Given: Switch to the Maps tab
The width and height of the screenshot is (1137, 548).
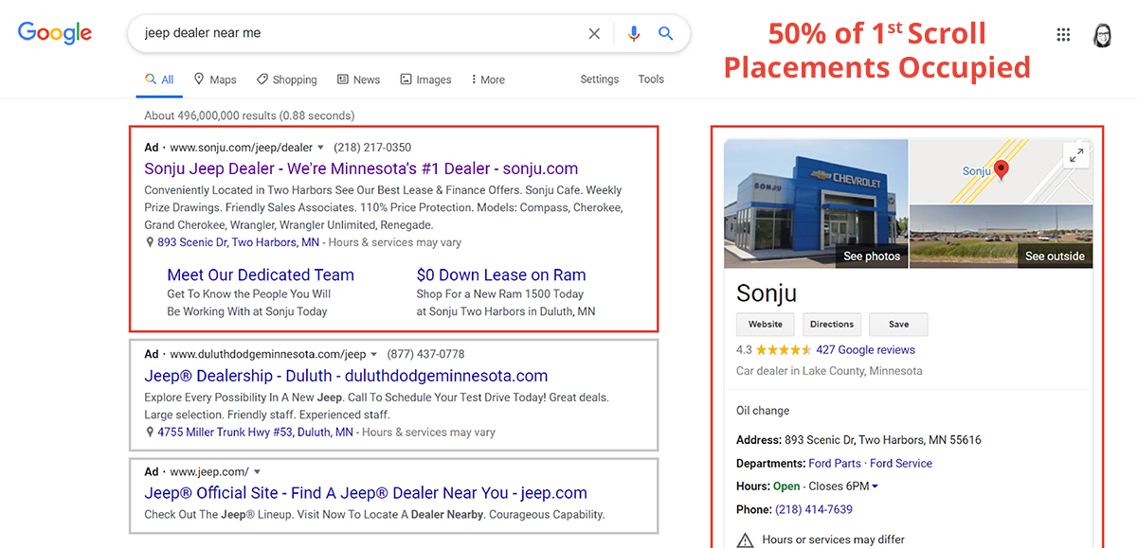Looking at the screenshot, I should 215,80.
